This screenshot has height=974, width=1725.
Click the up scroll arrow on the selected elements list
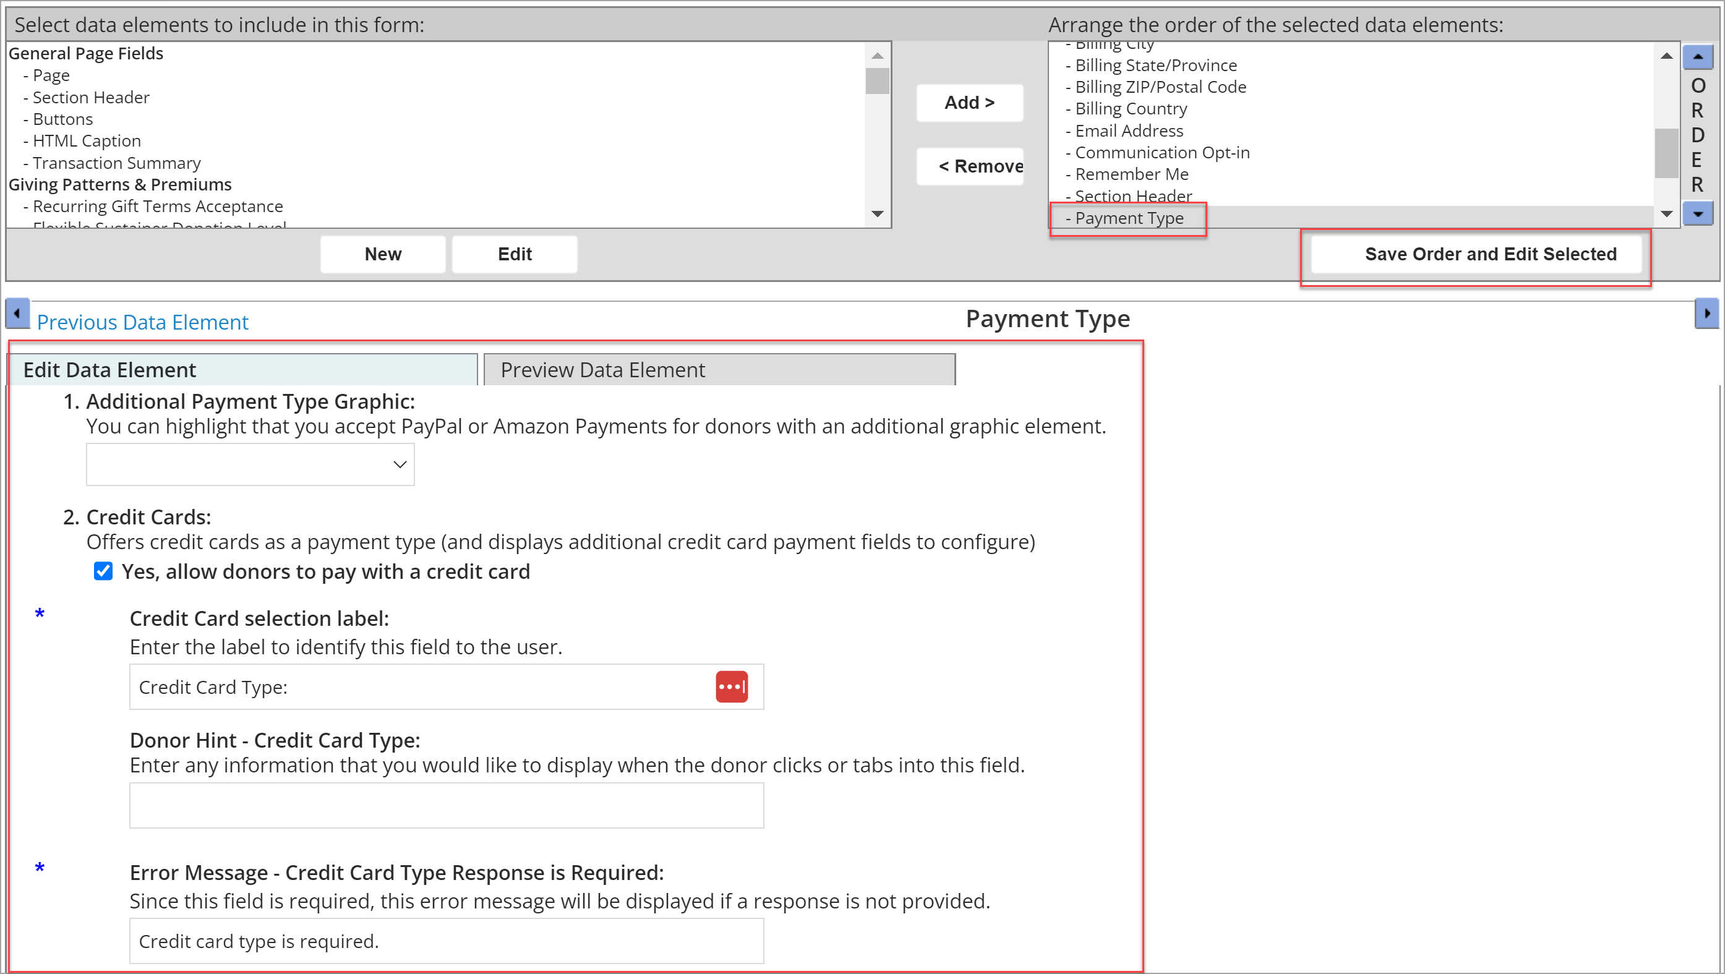tap(1667, 56)
